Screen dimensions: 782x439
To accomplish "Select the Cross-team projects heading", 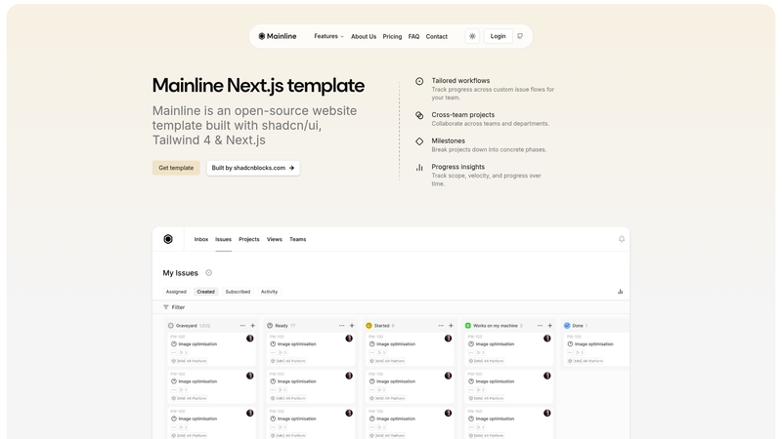I will 462,114.
